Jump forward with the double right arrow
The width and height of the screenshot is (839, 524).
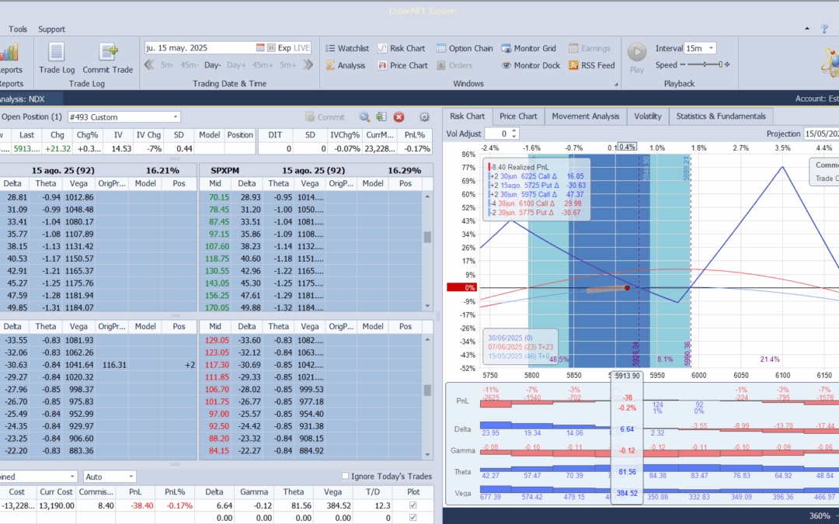308,64
